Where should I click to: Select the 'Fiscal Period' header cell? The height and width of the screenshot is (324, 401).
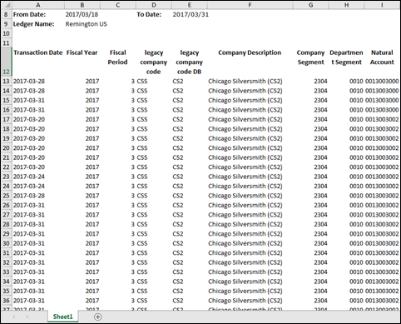coord(118,62)
